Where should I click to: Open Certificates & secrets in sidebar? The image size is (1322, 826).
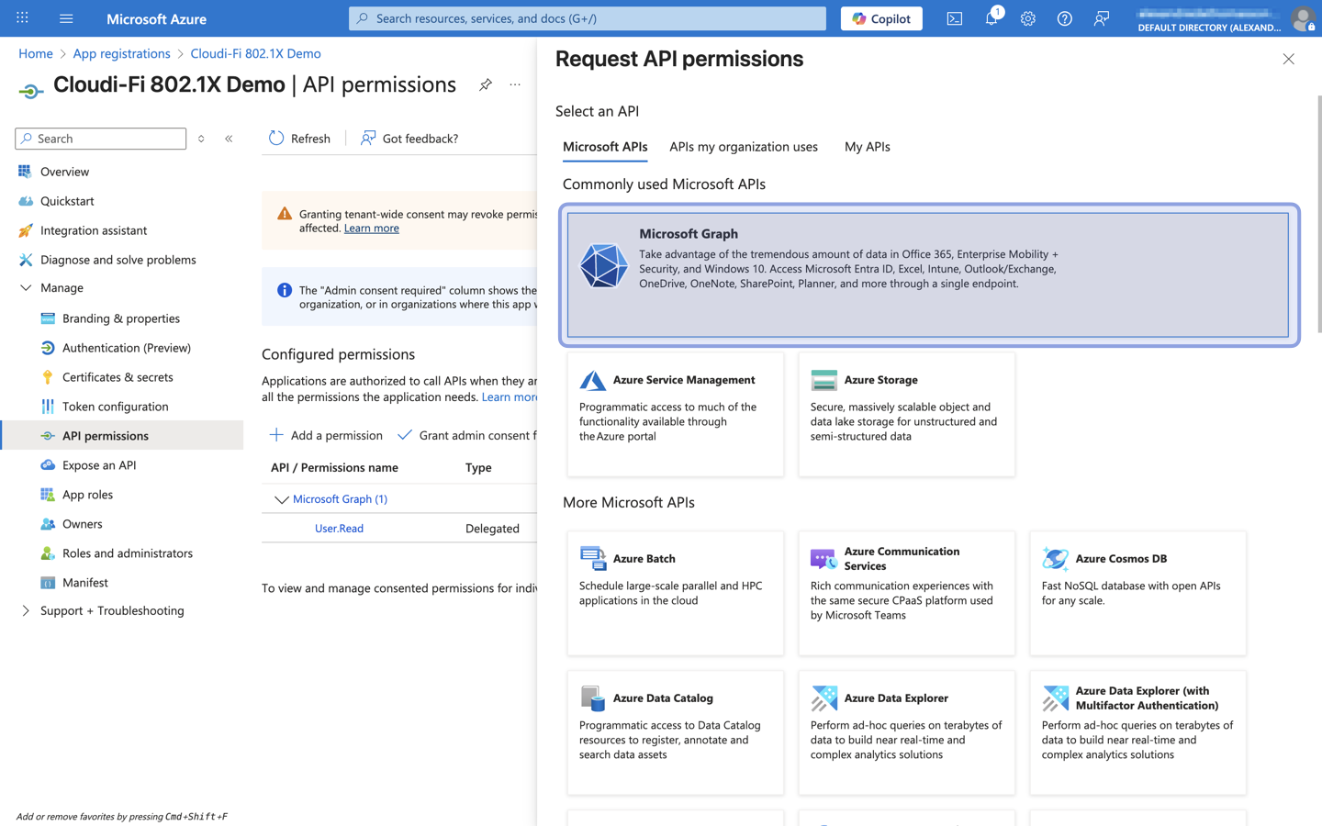[x=118, y=377]
